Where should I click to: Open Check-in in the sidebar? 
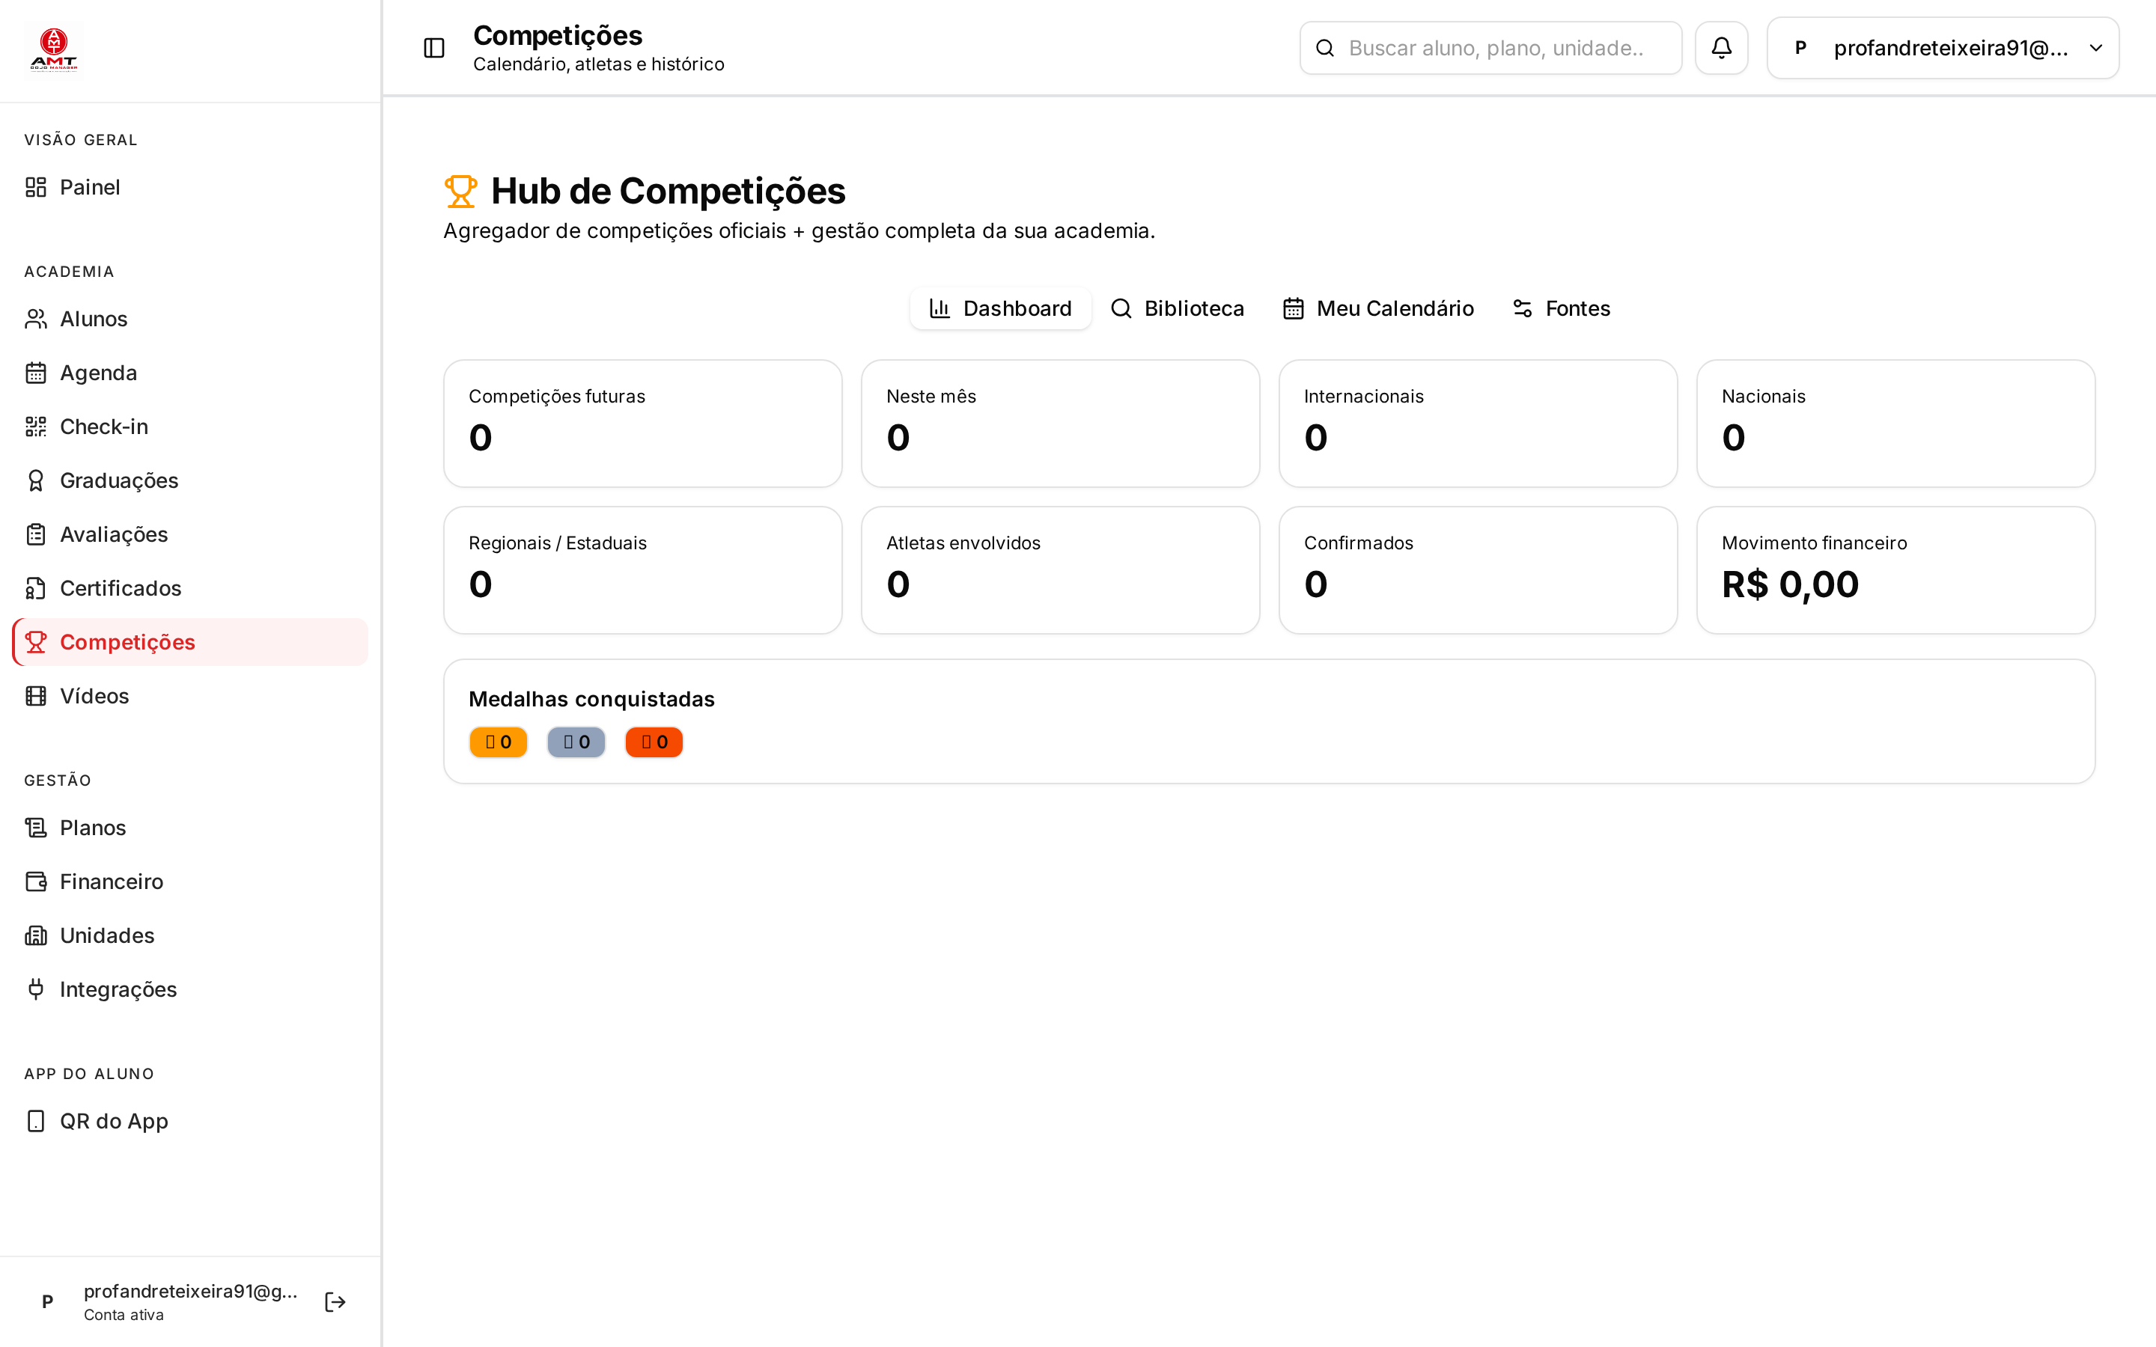point(189,427)
